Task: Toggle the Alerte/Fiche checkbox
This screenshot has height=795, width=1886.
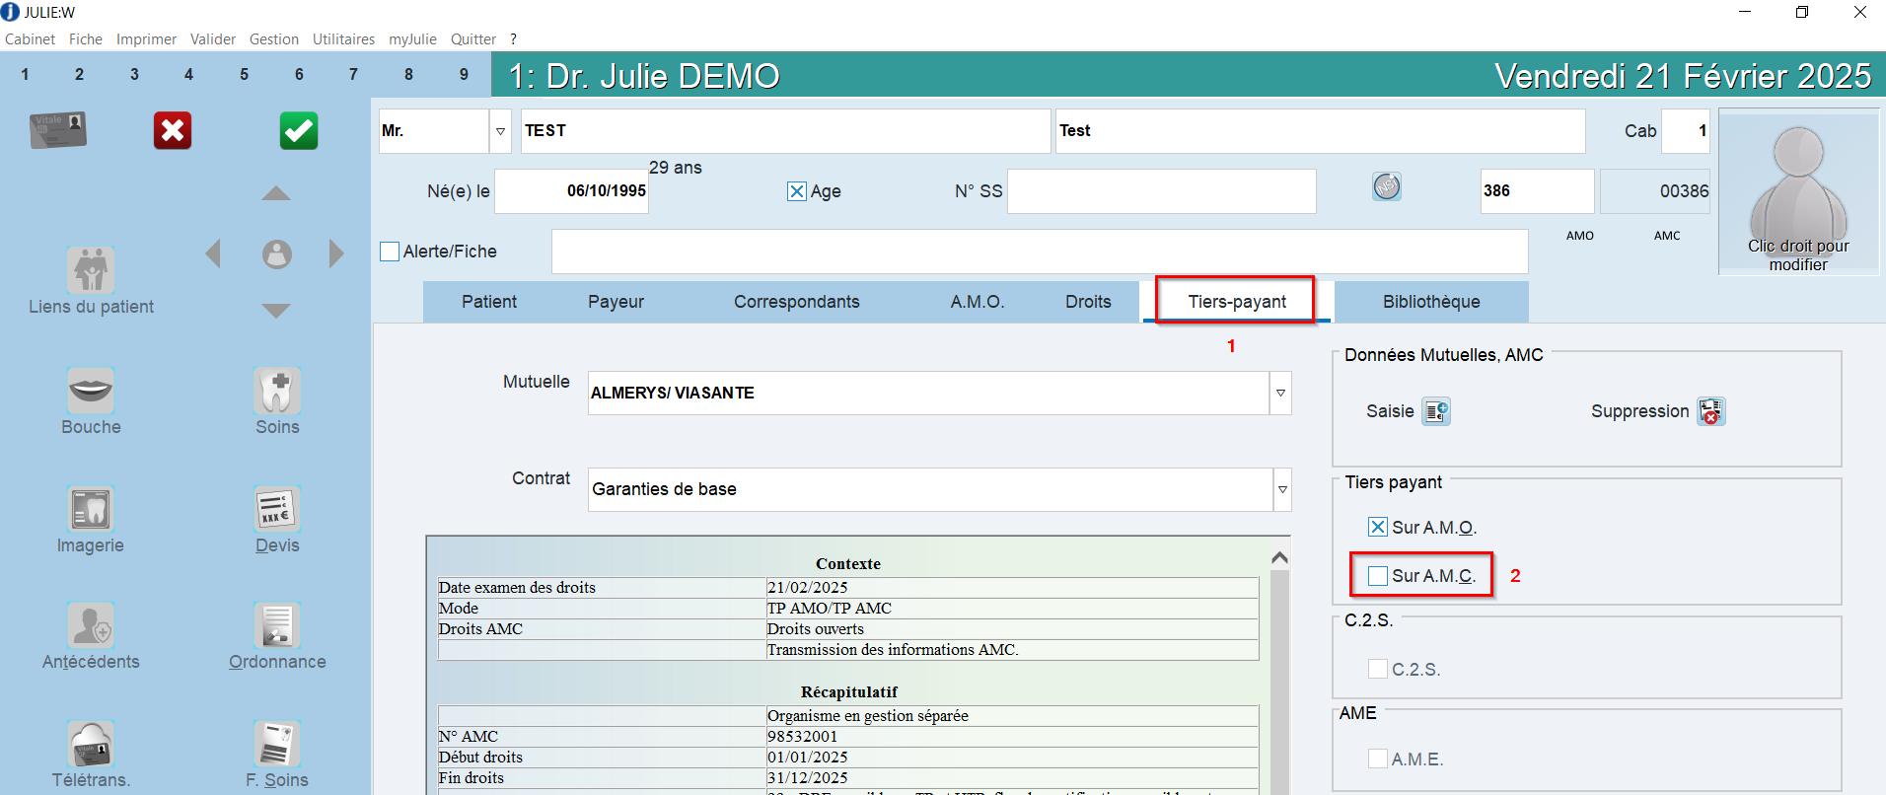Action: coord(390,252)
